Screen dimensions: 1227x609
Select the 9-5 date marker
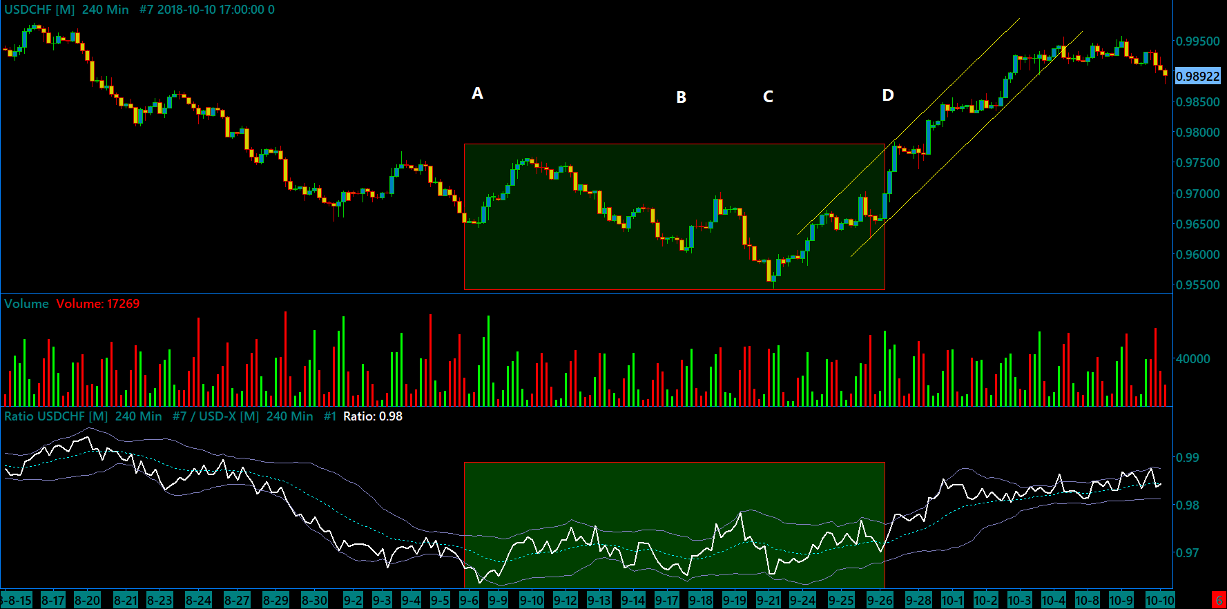pyautogui.click(x=440, y=600)
